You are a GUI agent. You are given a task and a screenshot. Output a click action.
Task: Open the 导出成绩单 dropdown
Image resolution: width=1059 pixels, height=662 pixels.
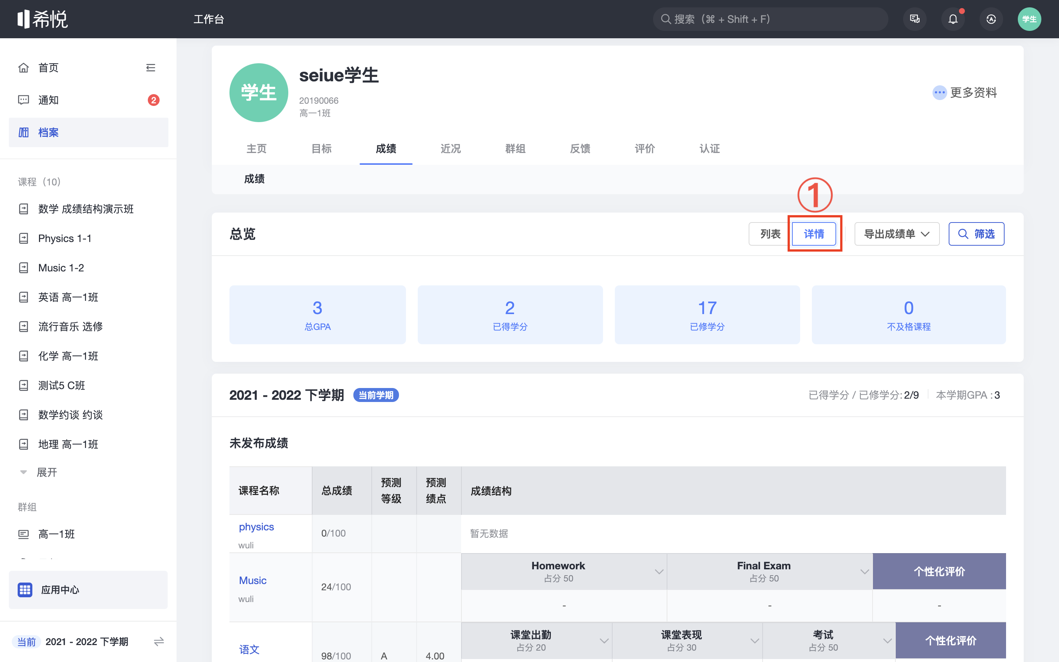896,234
